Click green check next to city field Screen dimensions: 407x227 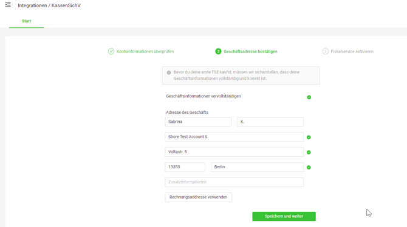click(x=309, y=168)
